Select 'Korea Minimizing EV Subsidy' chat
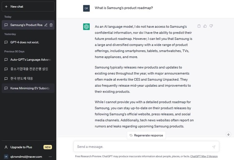The image size is (234, 160). pyautogui.click(x=27, y=88)
